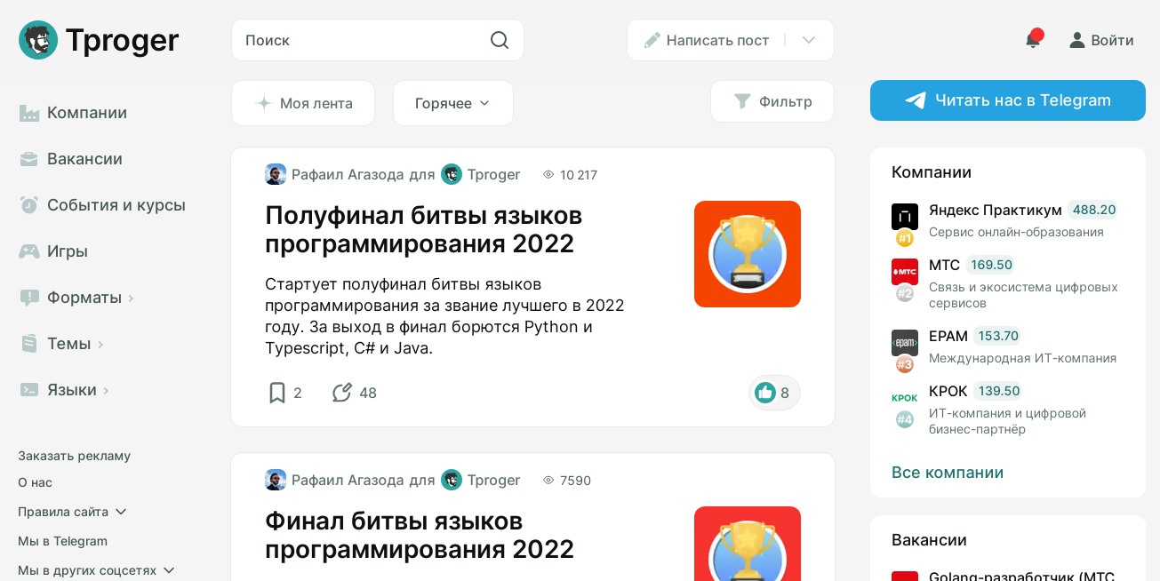Click the user profile icon by Войти
Image resolution: width=1160 pixels, height=581 pixels.
pyautogui.click(x=1077, y=40)
